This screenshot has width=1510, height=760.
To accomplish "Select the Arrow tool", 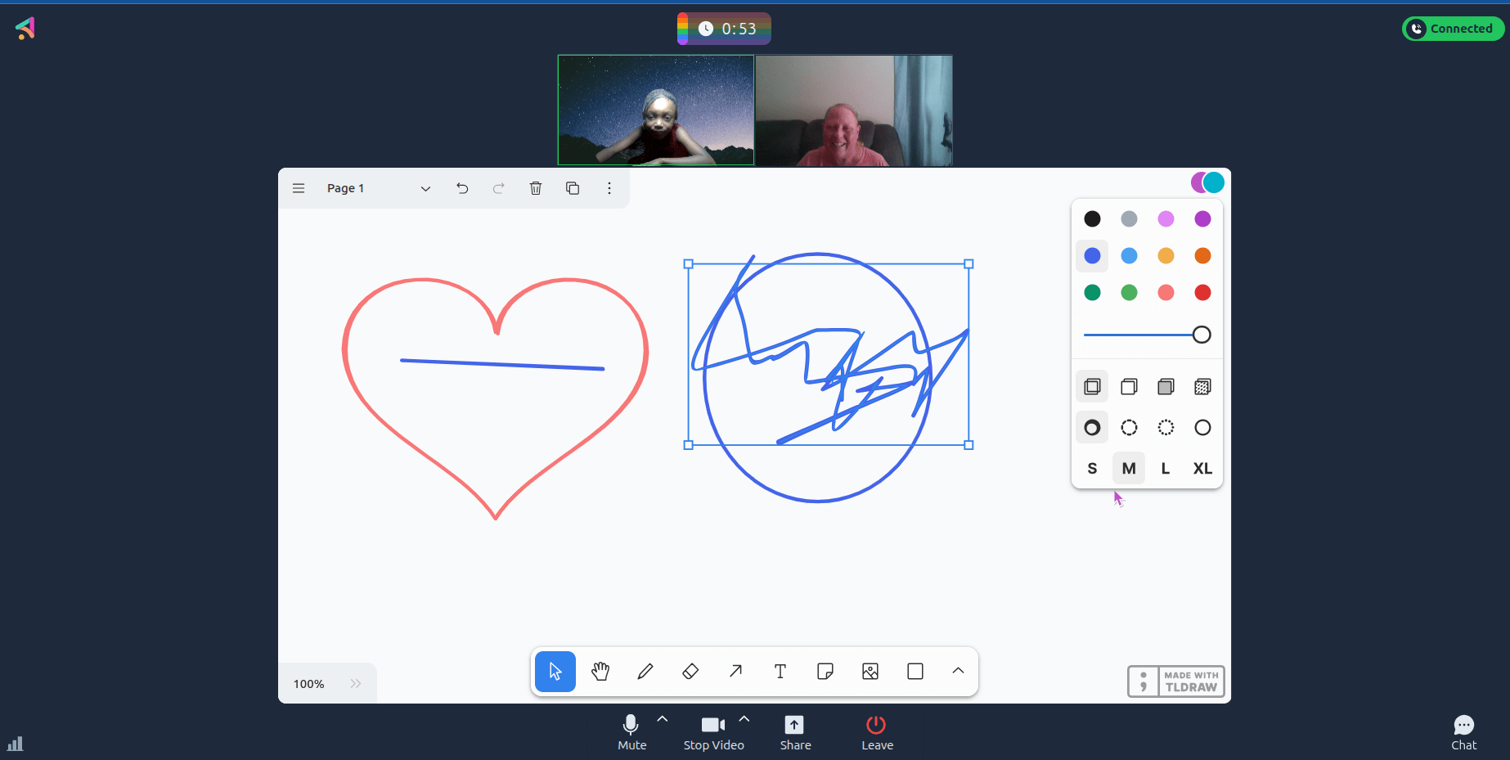I will (735, 672).
